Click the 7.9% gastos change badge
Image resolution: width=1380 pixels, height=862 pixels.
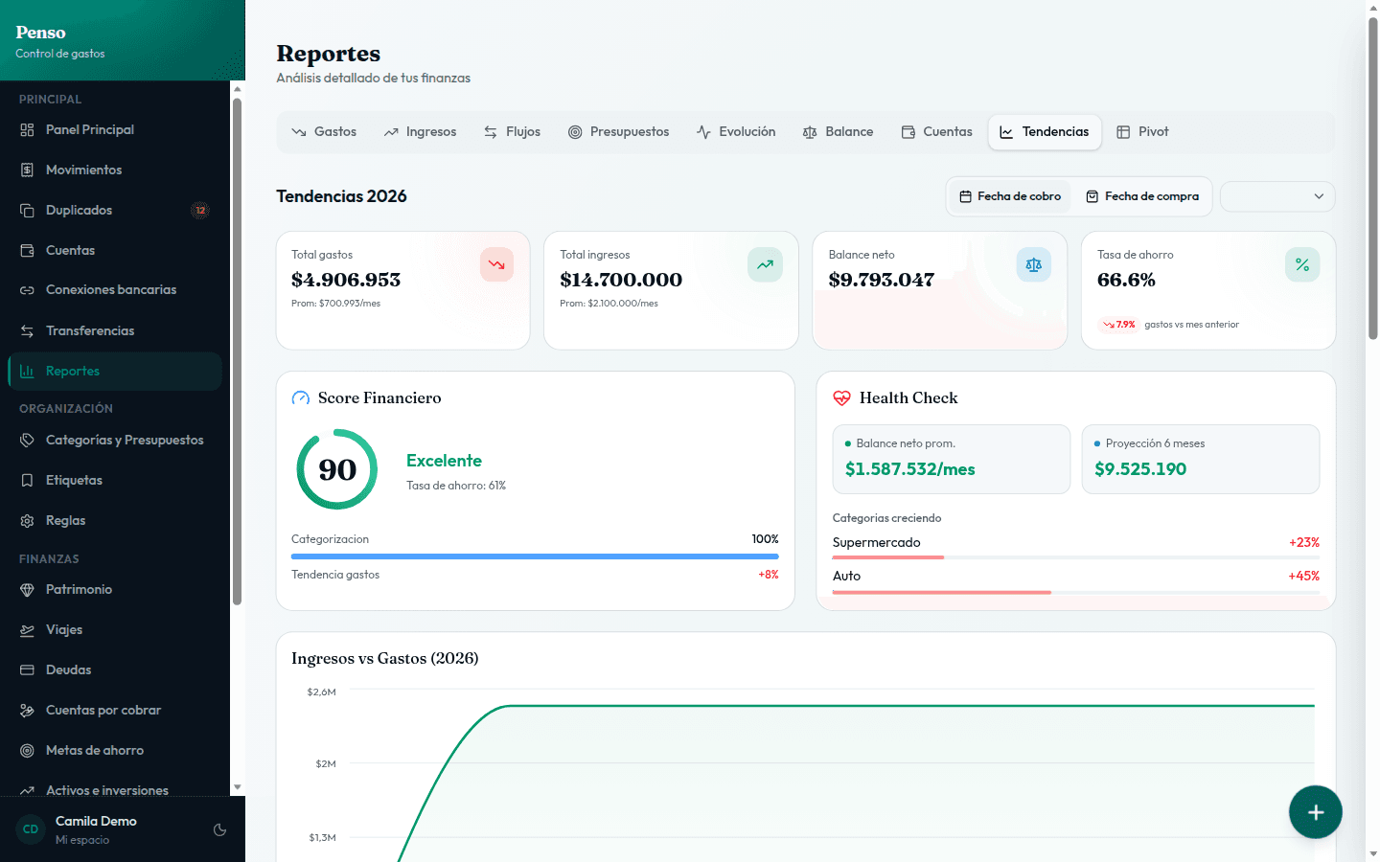point(1118,325)
